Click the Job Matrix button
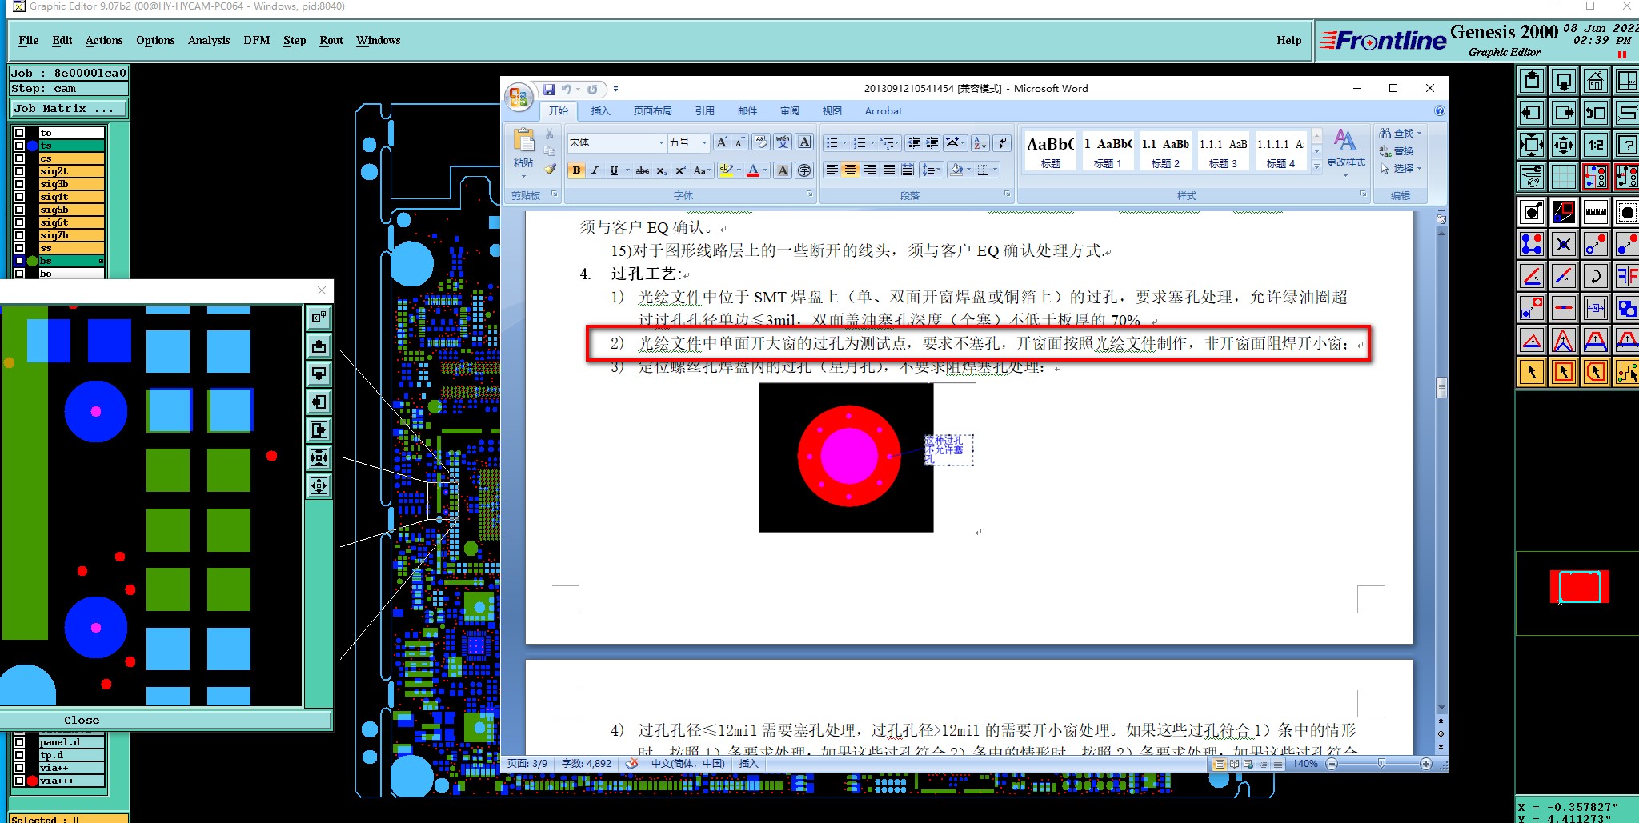This screenshot has height=823, width=1639. click(68, 109)
